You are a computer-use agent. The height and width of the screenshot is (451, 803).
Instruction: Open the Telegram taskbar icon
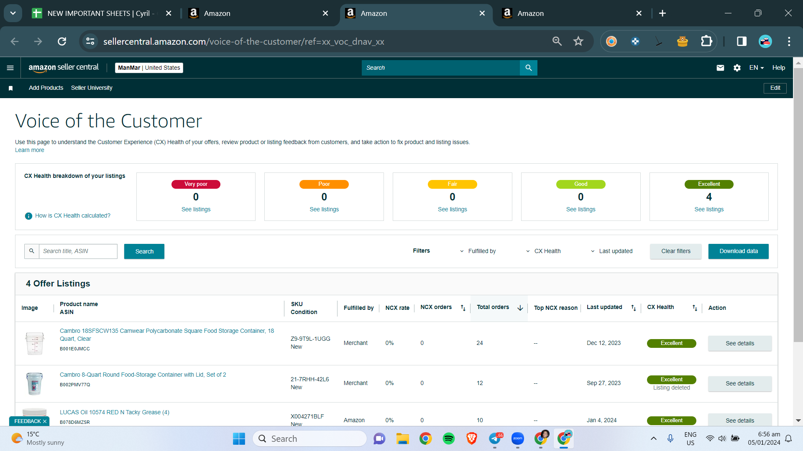(x=495, y=438)
